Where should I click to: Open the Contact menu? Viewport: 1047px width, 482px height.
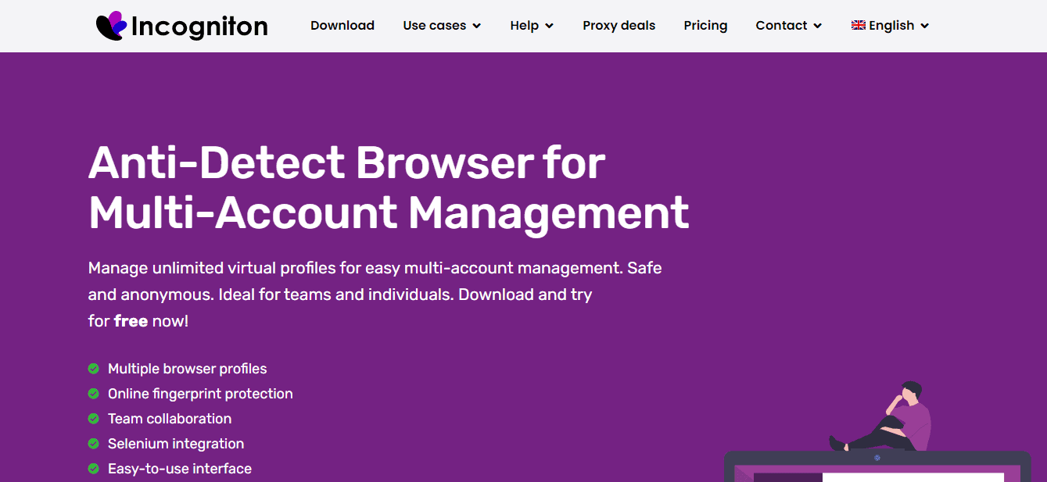[x=781, y=26]
